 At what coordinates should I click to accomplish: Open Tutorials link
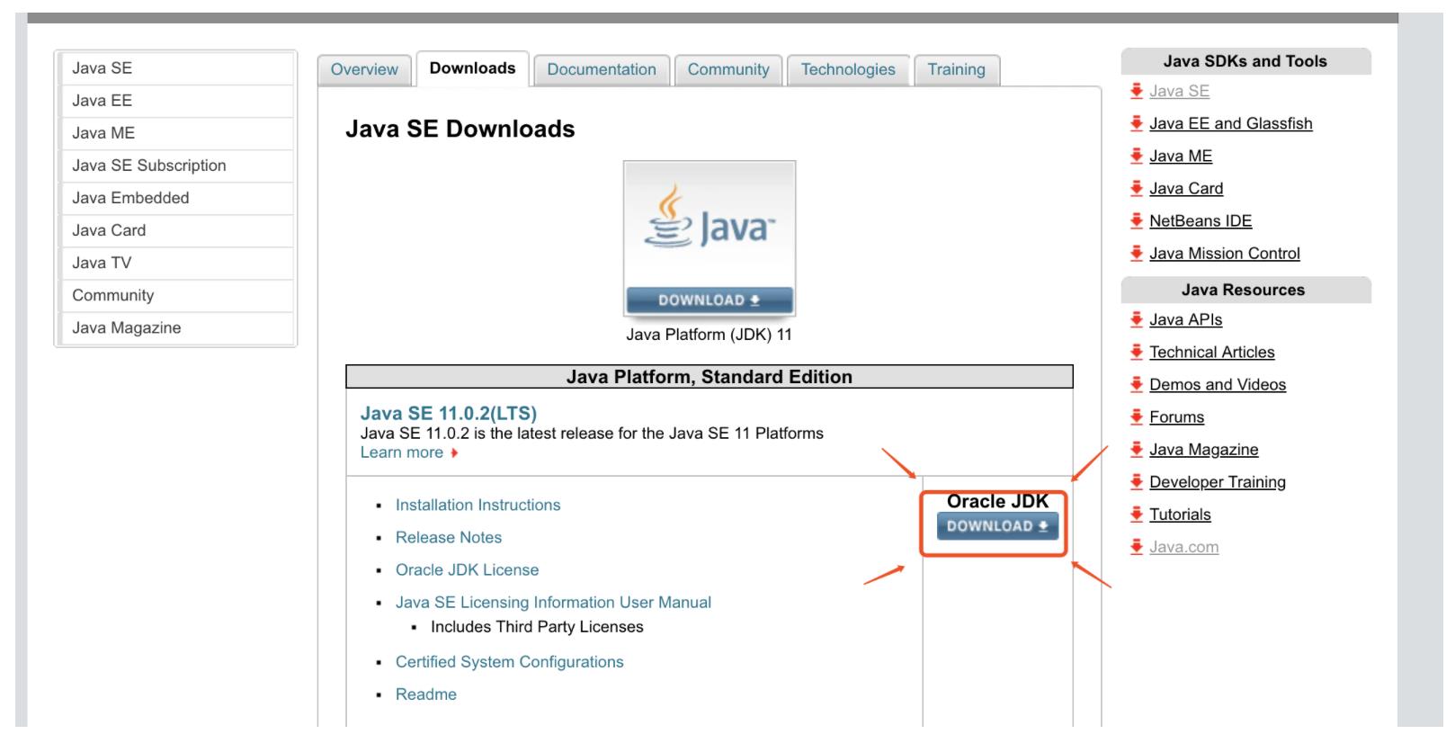(1180, 514)
